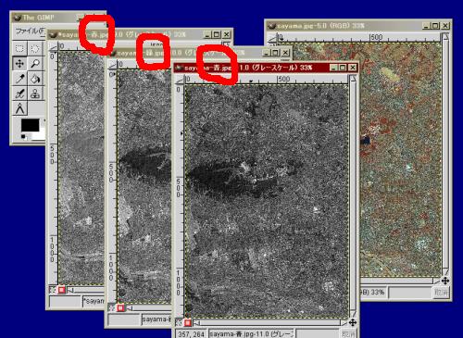Toggle Quick Mask in leftmost sayama window
Screen dimensions: 463x338
click(62, 290)
